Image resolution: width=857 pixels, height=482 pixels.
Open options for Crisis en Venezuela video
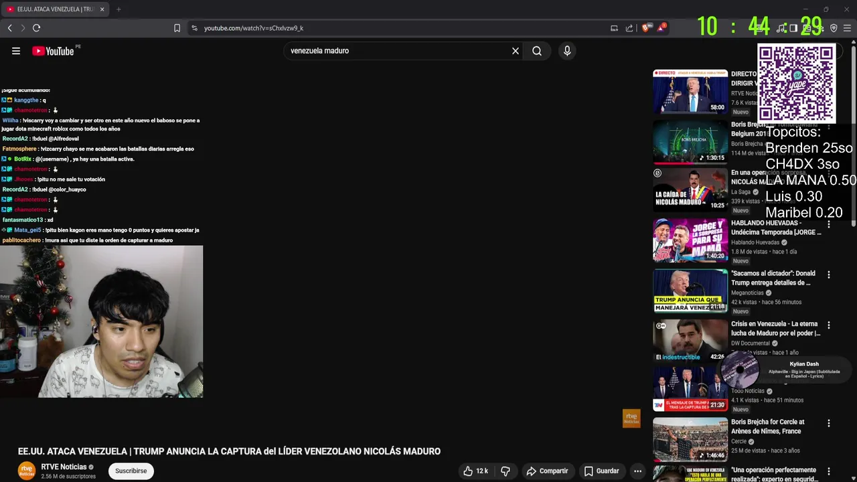click(829, 325)
